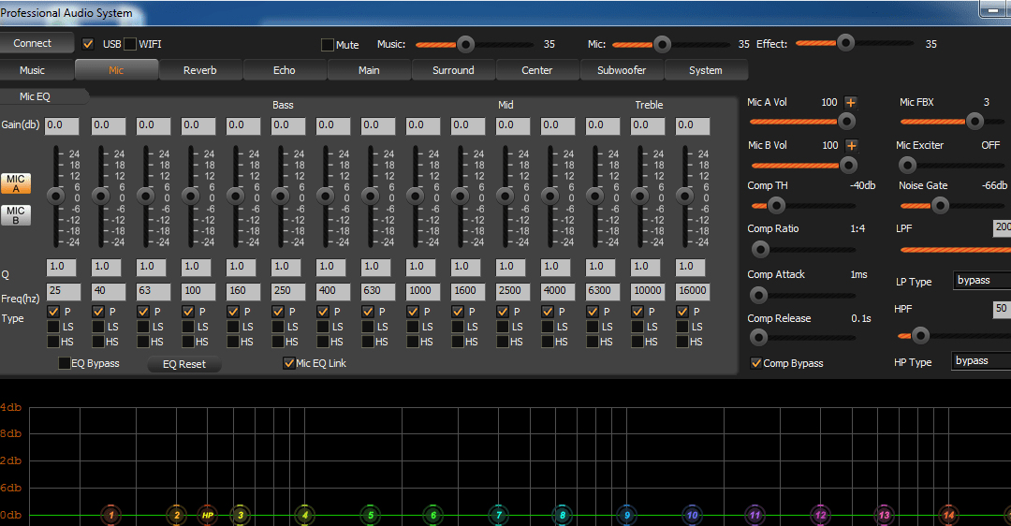
Task: Expand the HP Type dropdown
Action: pos(981,361)
